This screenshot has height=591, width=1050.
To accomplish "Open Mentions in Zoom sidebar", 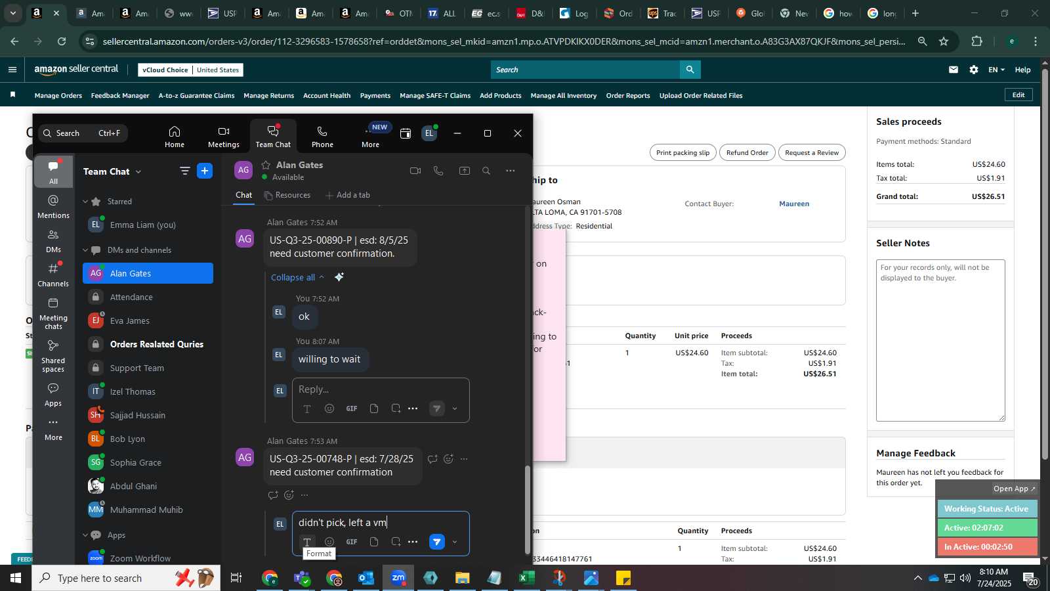I will pyautogui.click(x=53, y=207).
